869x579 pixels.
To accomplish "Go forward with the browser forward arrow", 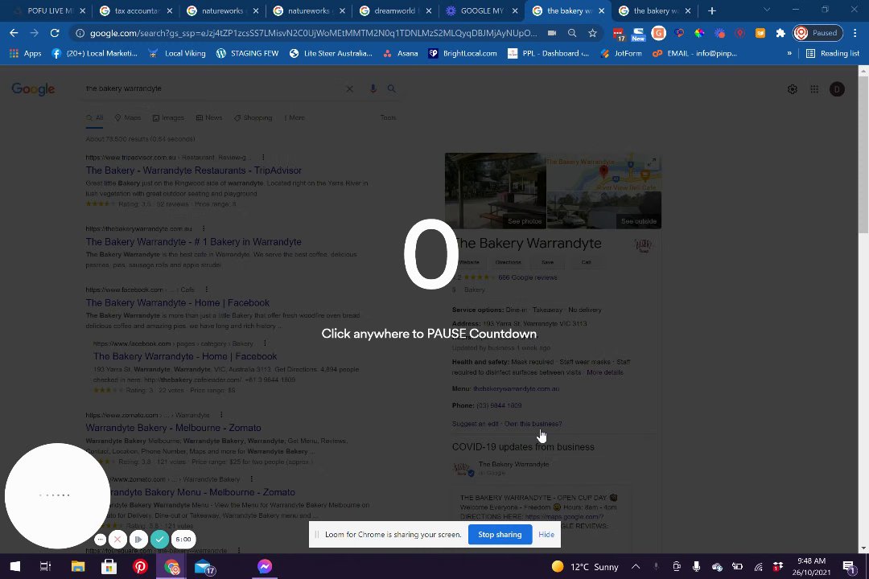I will [34, 33].
